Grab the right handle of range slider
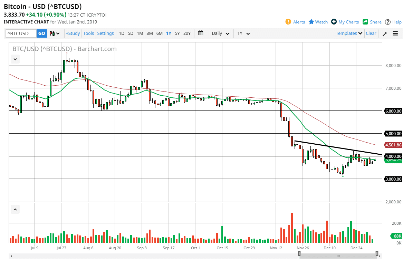The height and width of the screenshot is (260, 403). [x=377, y=253]
